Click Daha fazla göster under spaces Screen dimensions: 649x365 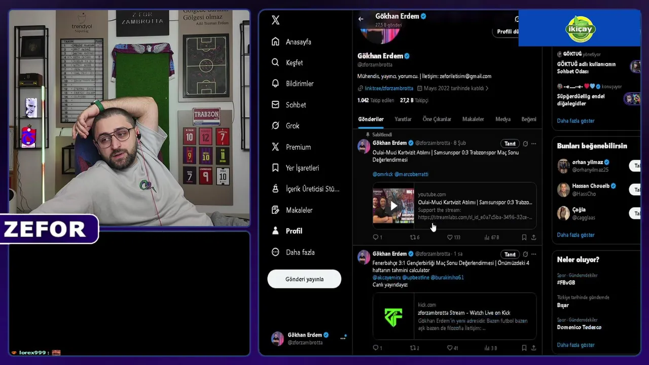575,121
